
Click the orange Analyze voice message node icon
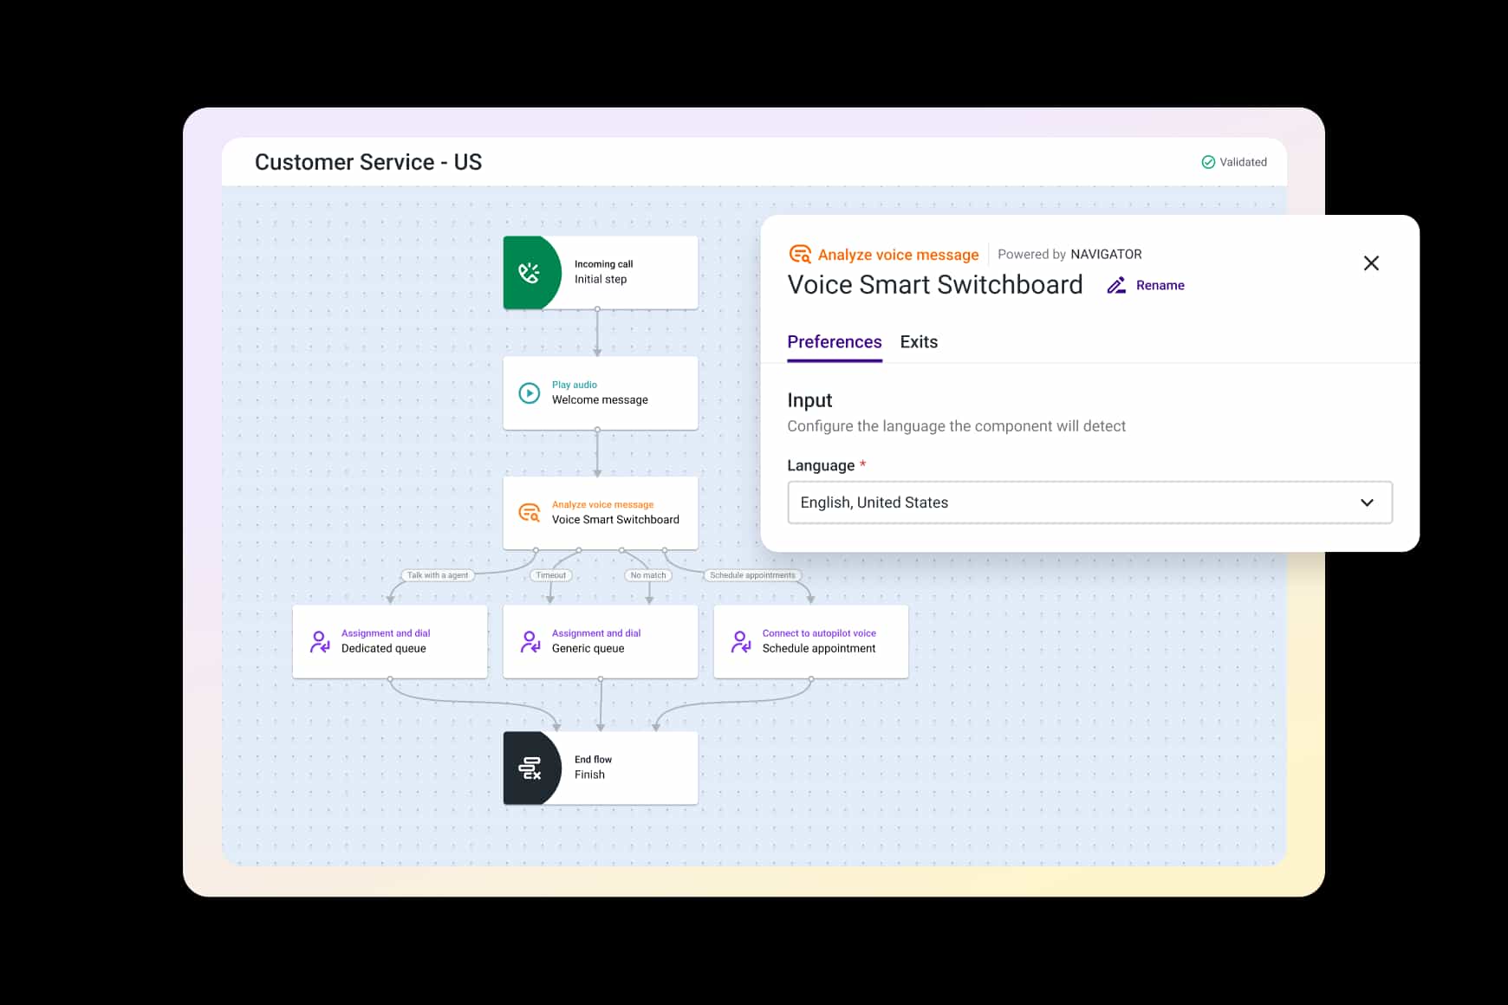point(529,513)
